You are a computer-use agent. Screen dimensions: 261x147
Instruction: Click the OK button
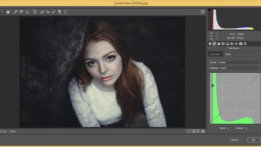pos(253,140)
